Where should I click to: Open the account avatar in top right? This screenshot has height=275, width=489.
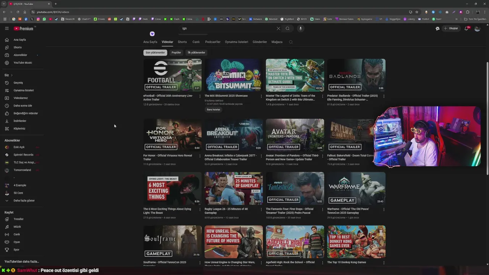tap(477, 28)
